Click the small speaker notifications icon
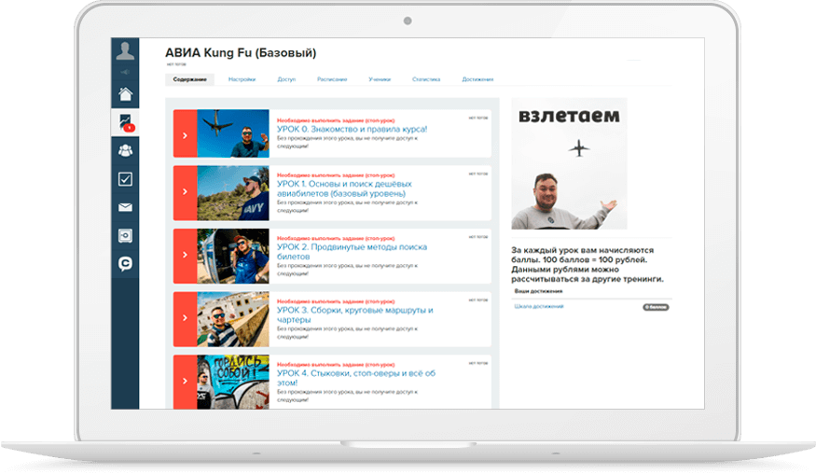This screenshot has height=474, width=816. coord(125,72)
